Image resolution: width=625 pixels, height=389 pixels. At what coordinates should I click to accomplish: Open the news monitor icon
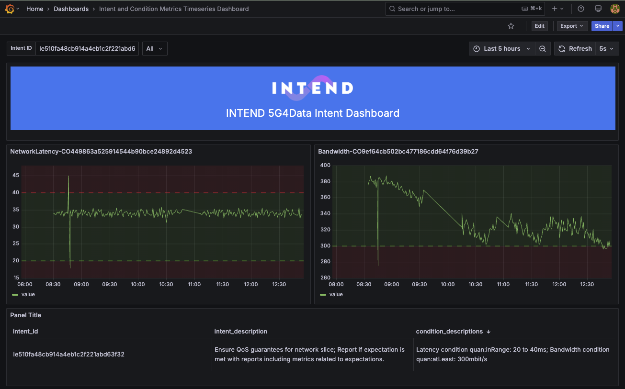tap(598, 9)
